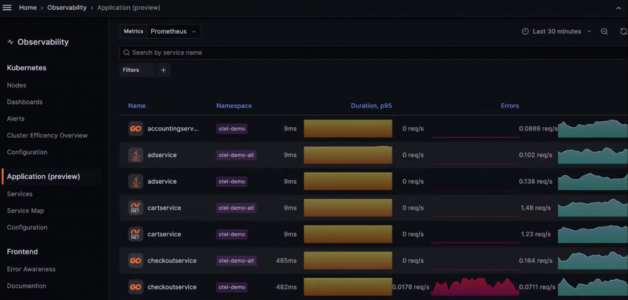628x300 pixels.
Task: Sort by the Duration, p95 column
Action: [371, 106]
